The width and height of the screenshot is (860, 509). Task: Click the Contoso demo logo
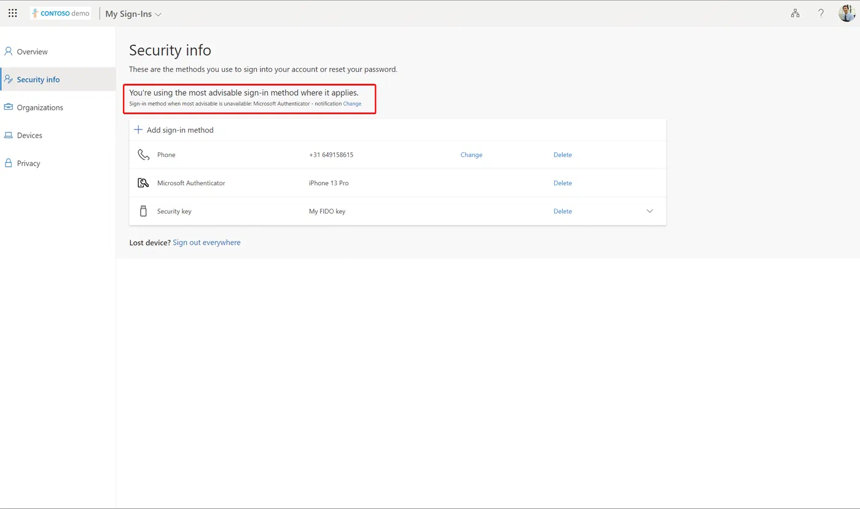click(x=61, y=13)
